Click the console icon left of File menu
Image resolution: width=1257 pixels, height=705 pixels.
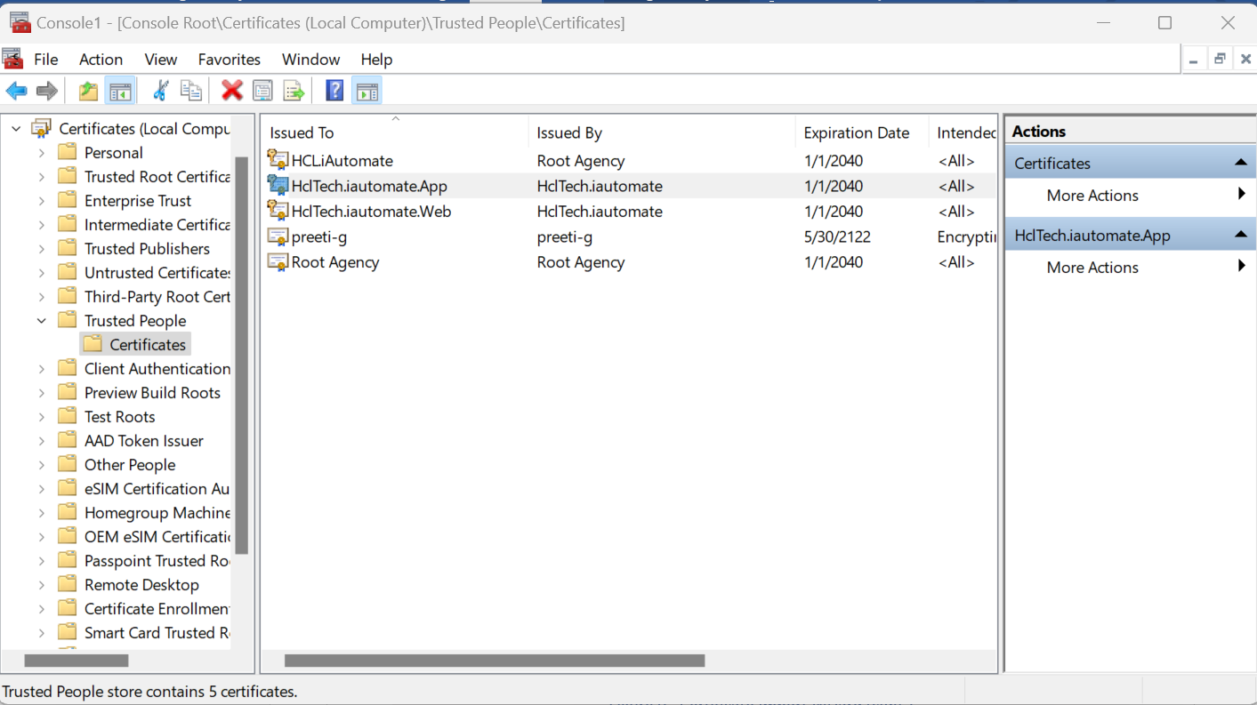[12, 60]
